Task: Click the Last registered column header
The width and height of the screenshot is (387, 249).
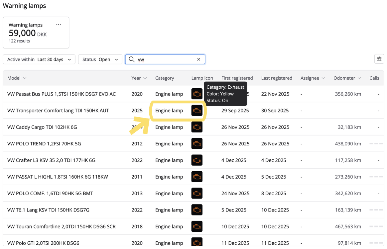Action: (x=277, y=78)
